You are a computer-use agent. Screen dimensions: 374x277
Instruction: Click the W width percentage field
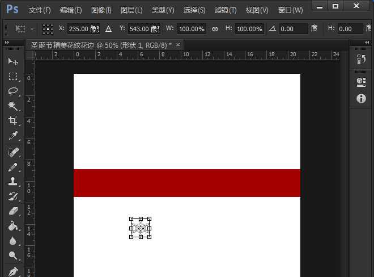point(192,28)
